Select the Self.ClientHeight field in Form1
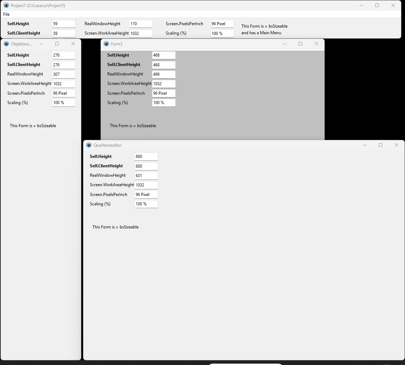Screen dimensions: 405x365 (x=163, y=65)
